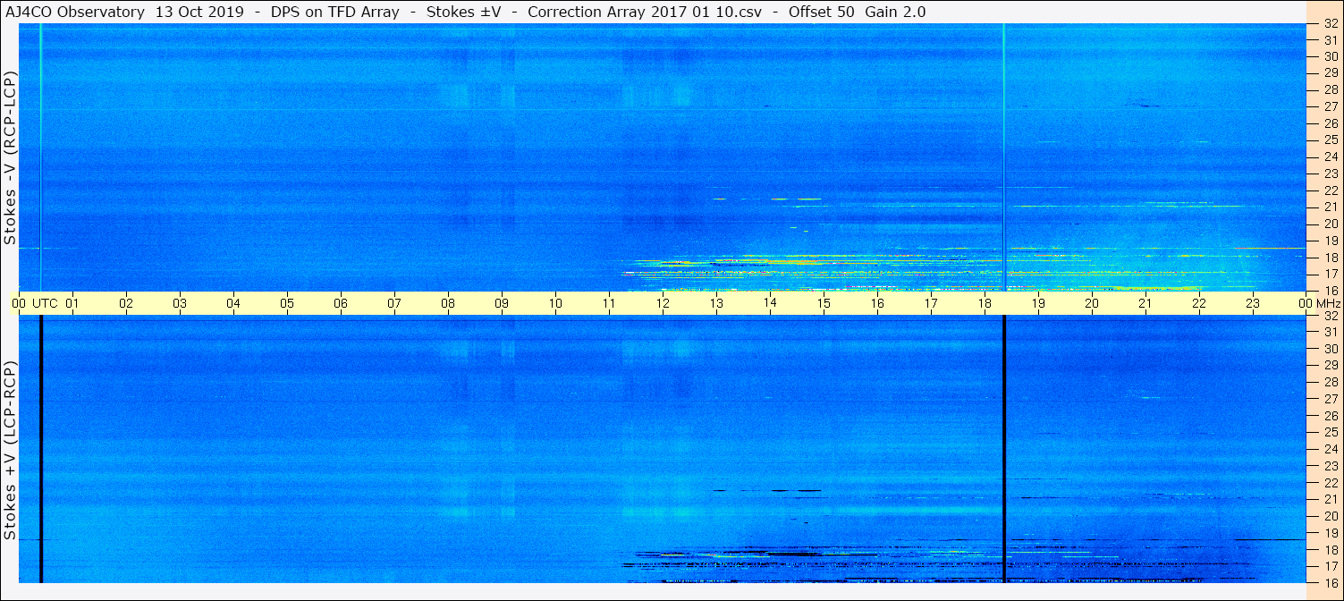1344x601 pixels.
Task: Click the 19 MHz tick of the Stokes +V panel
Action: coord(1331,533)
